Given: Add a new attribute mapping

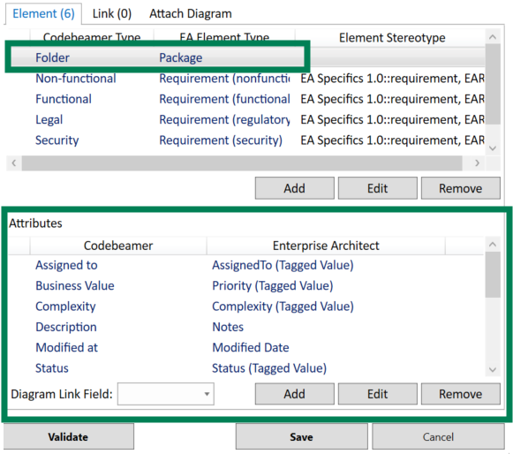Looking at the screenshot, I should tap(294, 394).
